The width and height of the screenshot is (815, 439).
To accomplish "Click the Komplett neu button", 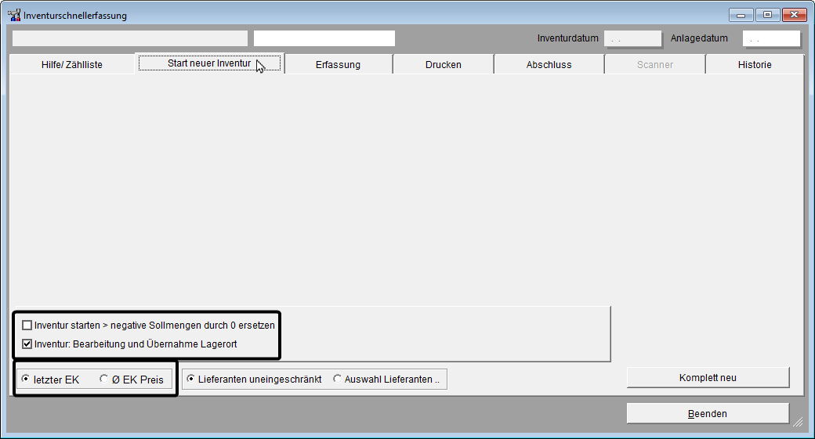I will (x=708, y=378).
